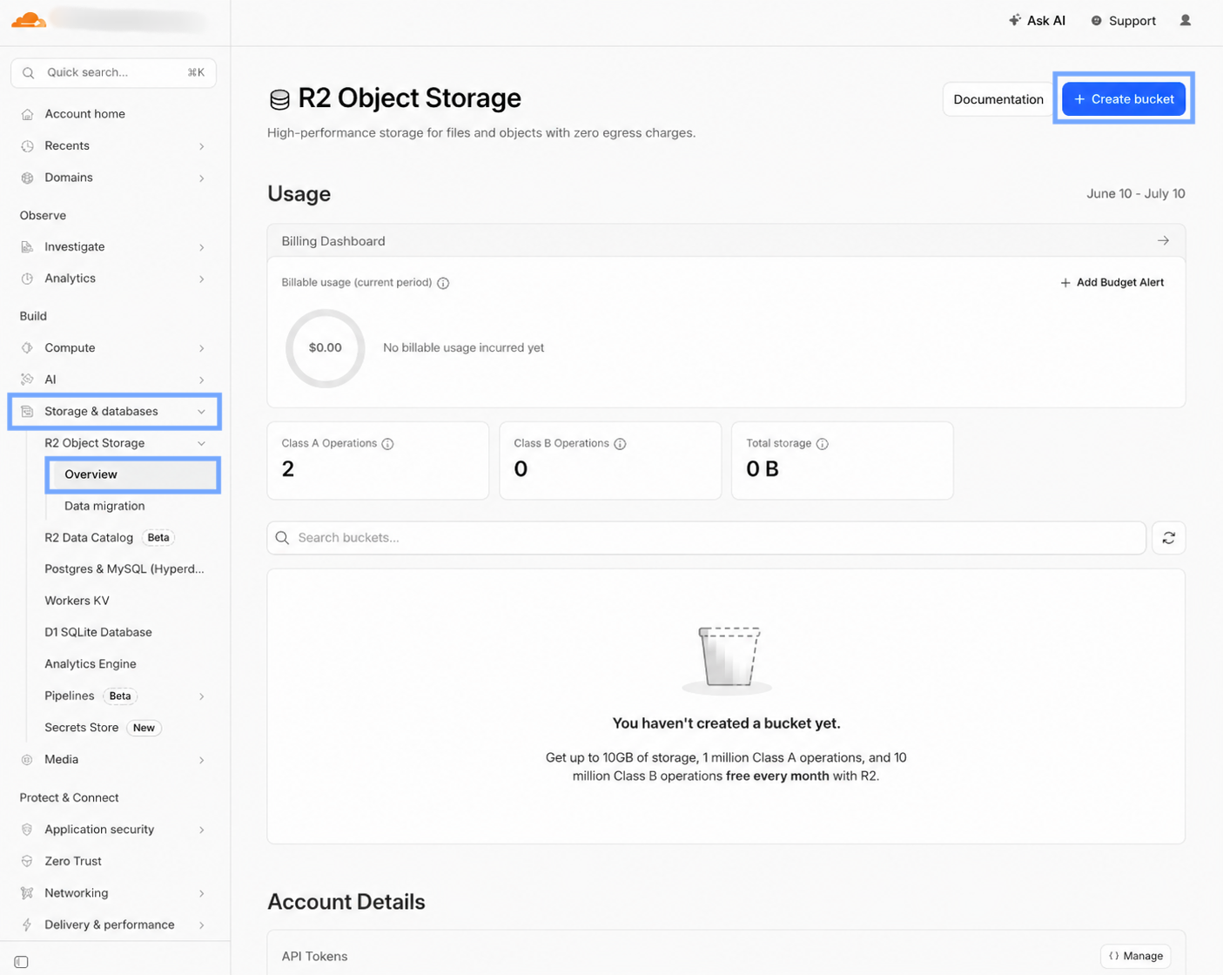The image size is (1223, 975).
Task: Click the Ask AI button
Action: pyautogui.click(x=1037, y=21)
